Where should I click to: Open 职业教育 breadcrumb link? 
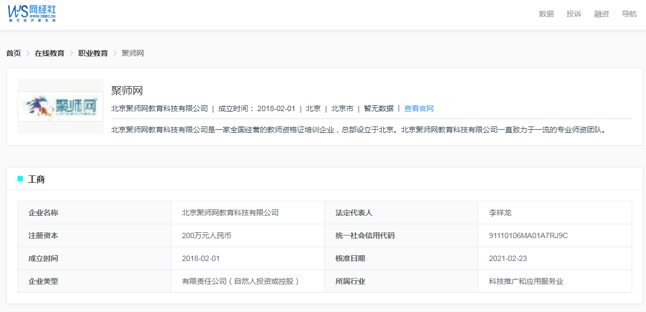click(93, 53)
